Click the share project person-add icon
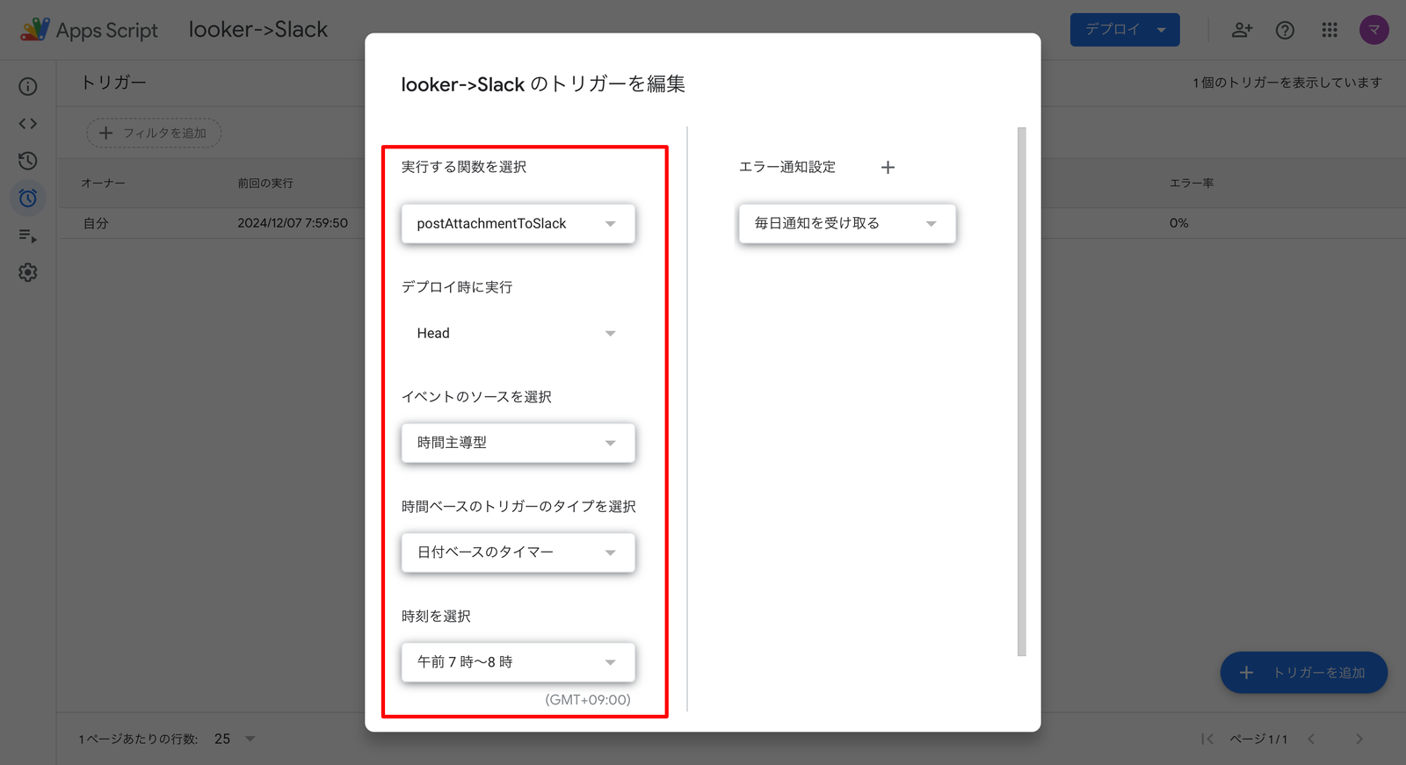The image size is (1406, 765). pos(1242,30)
